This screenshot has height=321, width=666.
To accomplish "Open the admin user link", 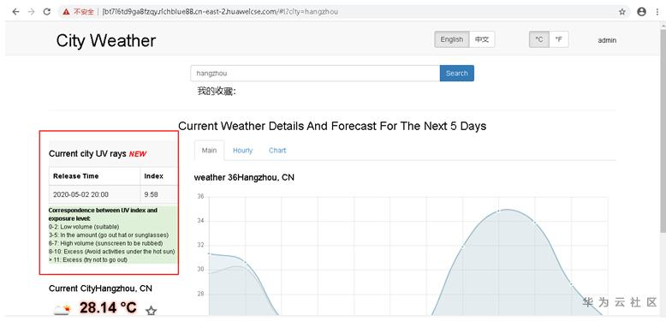I will coord(607,40).
